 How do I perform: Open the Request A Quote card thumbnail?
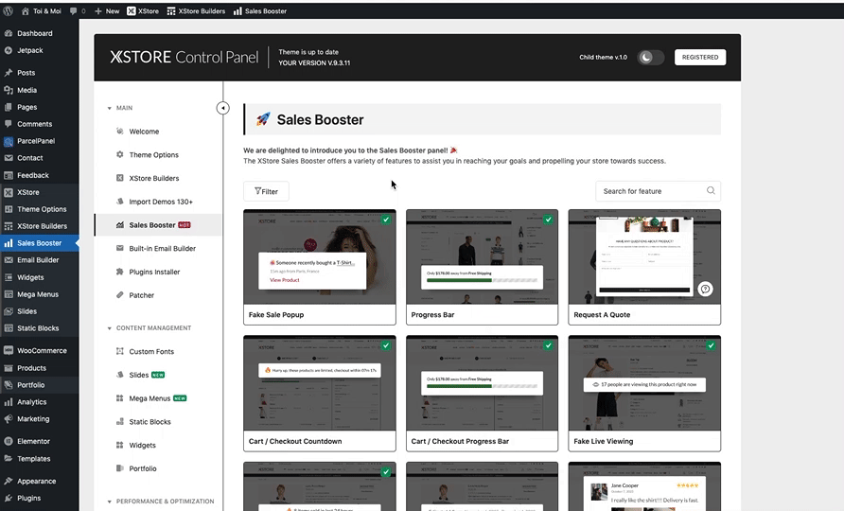pyautogui.click(x=644, y=256)
